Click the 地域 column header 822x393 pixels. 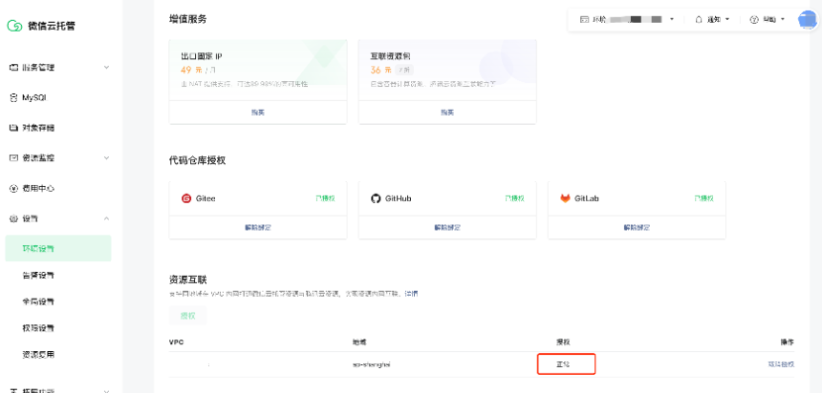[359, 341]
